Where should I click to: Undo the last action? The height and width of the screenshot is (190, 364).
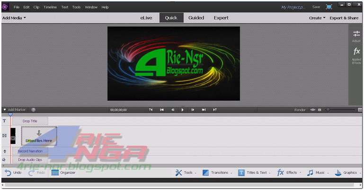(x=13, y=173)
